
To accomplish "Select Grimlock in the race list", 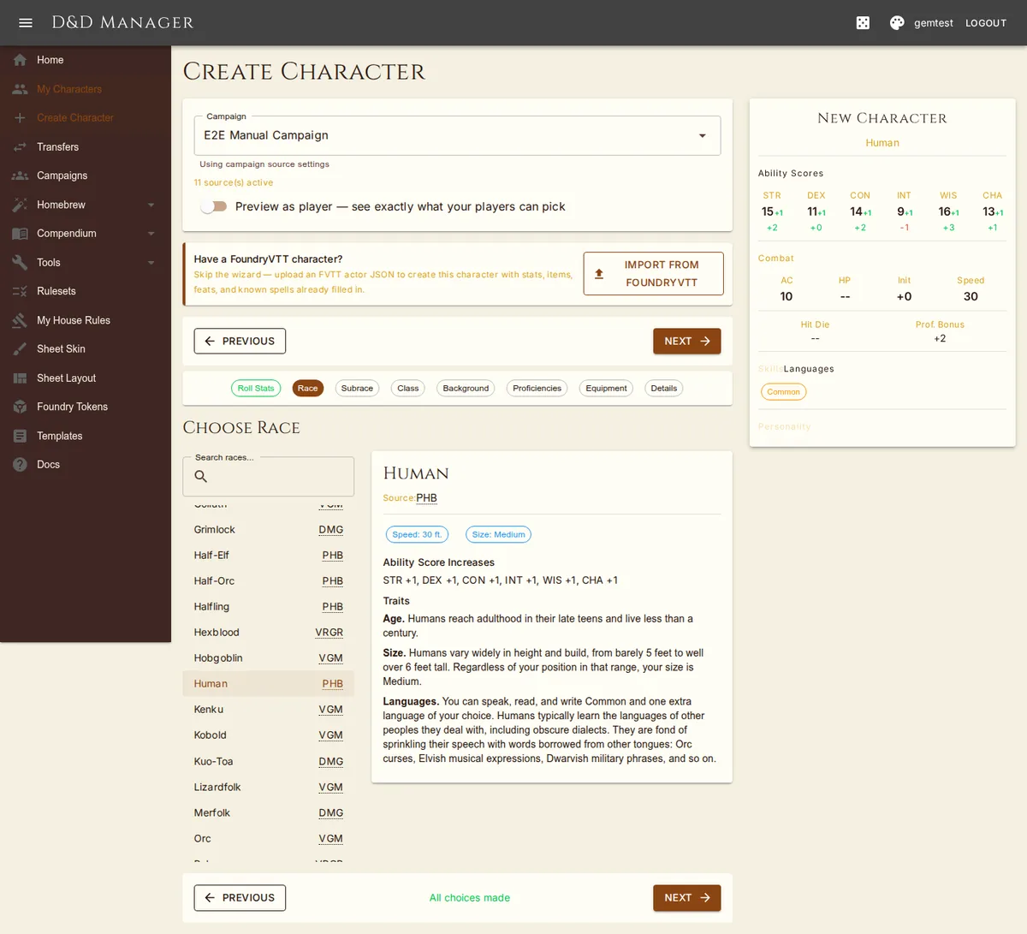I will click(x=269, y=530).
